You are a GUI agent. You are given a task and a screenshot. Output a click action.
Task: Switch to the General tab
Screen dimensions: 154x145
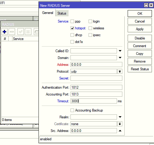pos(48,13)
